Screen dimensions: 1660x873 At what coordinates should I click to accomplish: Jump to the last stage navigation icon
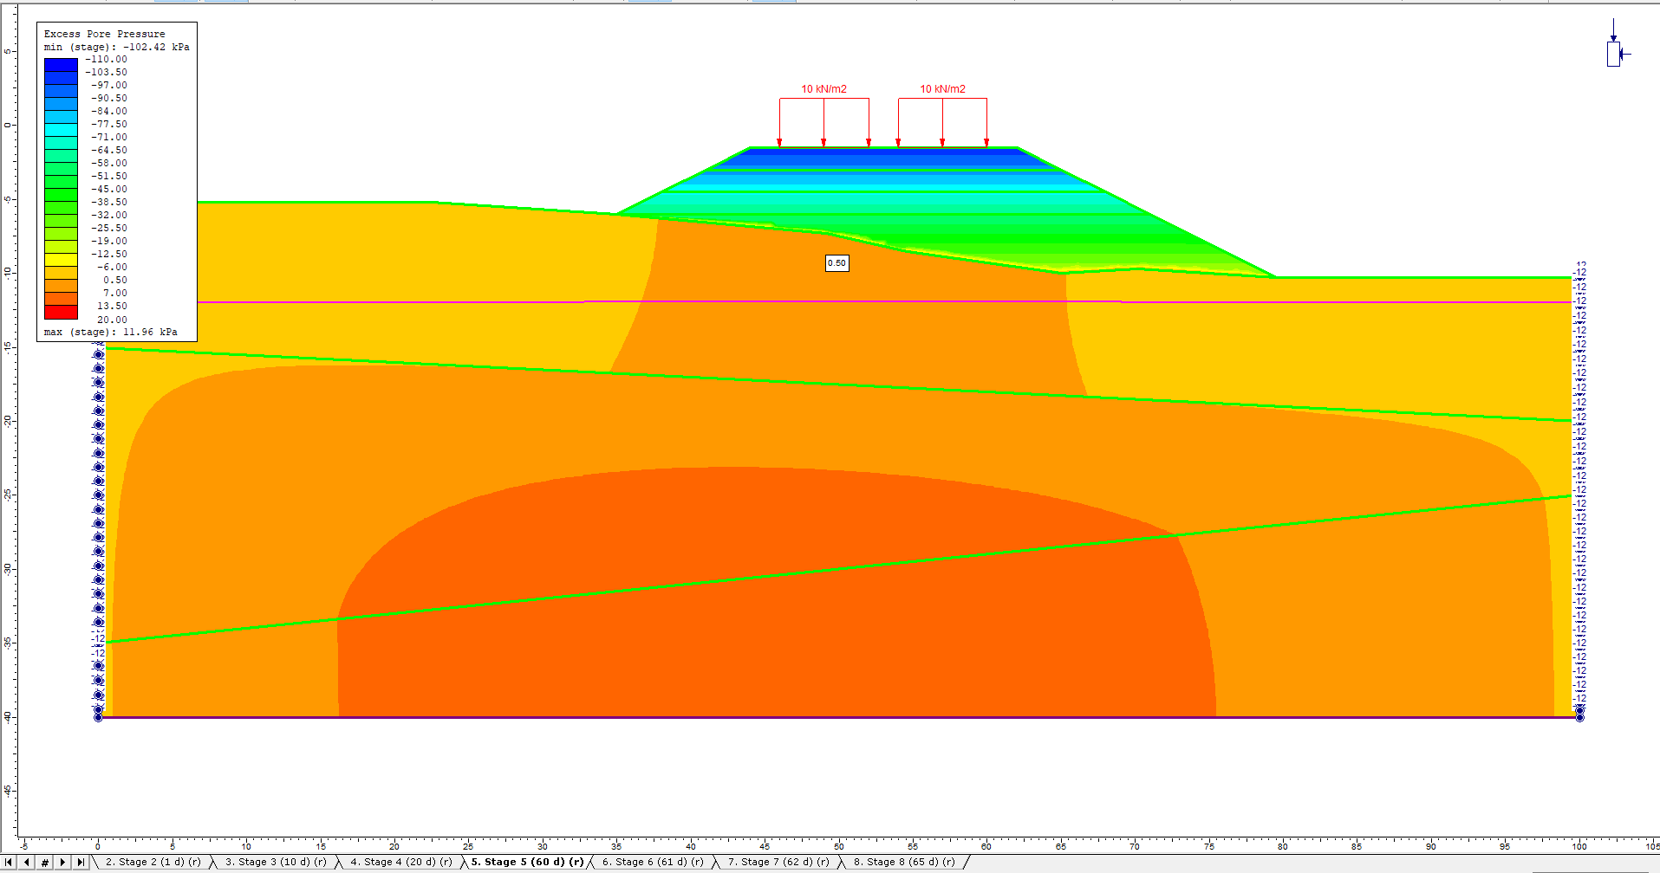81,863
